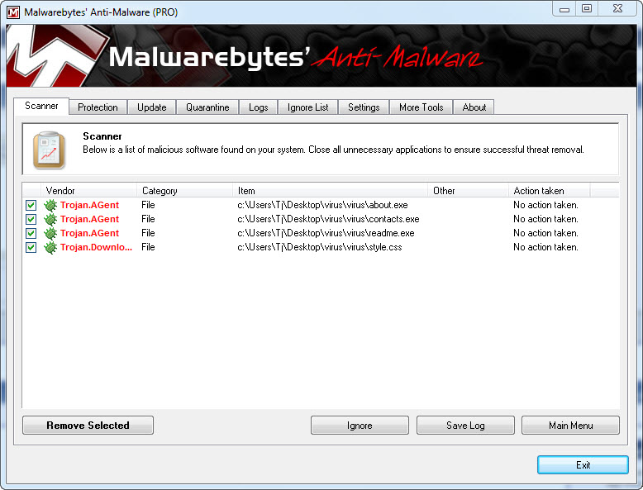The width and height of the screenshot is (643, 490).
Task: Click 'File' category in readme.exe row
Action: (x=148, y=233)
